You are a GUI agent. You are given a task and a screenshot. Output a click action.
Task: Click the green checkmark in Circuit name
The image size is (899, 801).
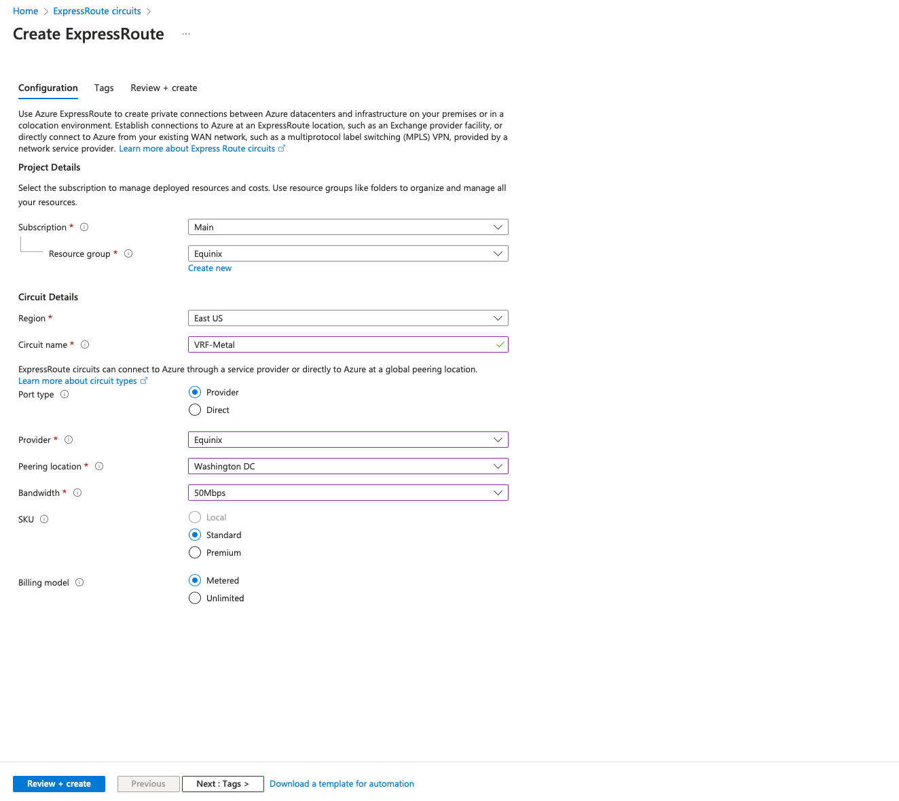click(500, 344)
